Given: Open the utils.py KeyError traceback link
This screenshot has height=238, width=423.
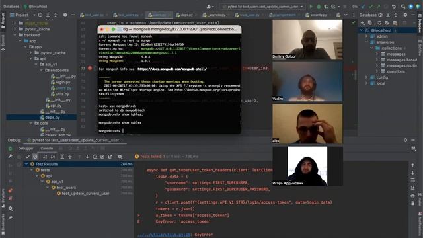Looking at the screenshot, I should coord(164,235).
